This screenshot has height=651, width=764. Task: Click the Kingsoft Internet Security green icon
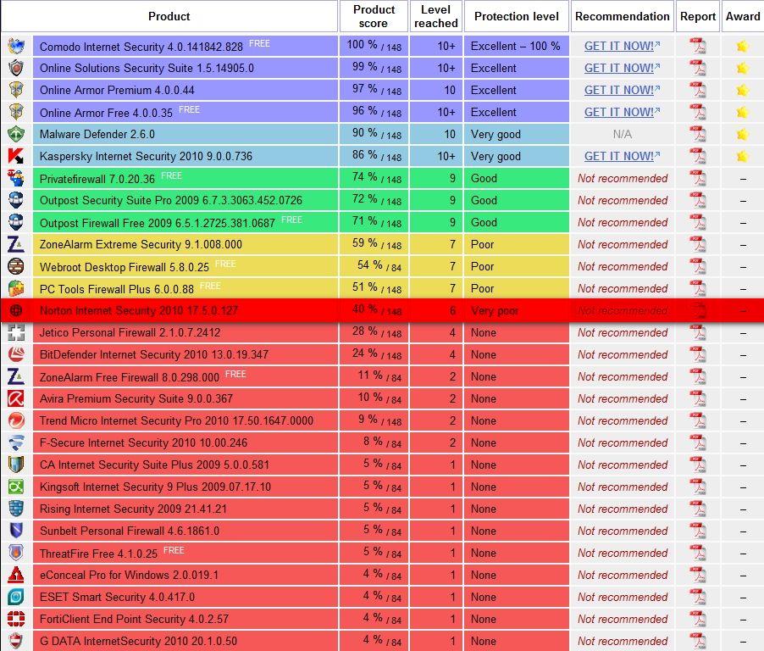tap(16, 487)
